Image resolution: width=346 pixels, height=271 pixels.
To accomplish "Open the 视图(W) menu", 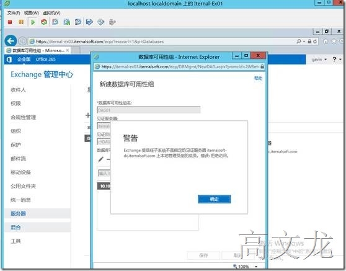I will click(x=32, y=13).
